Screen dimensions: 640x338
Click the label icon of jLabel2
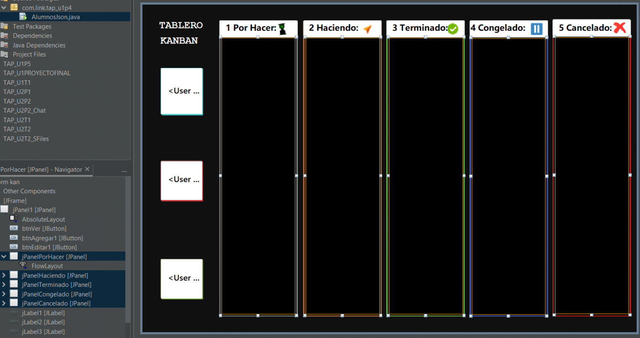pyautogui.click(x=14, y=322)
